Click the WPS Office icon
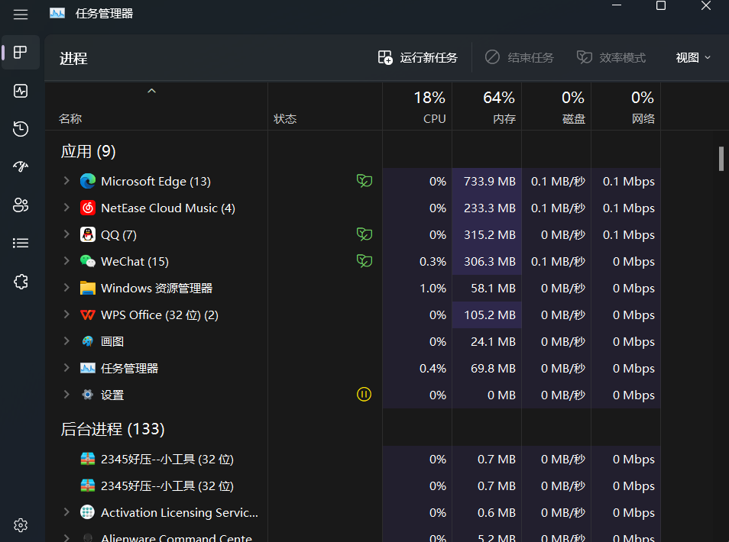Viewport: 729px width, 542px height. click(x=87, y=315)
